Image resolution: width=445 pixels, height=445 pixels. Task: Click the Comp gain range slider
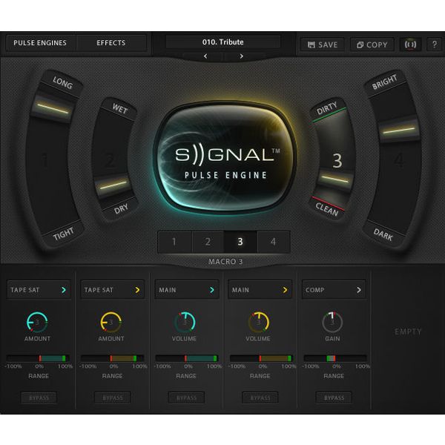(335, 358)
